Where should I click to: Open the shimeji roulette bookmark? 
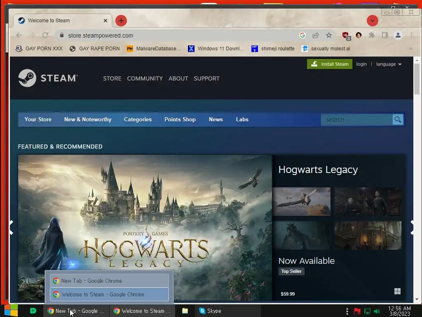pos(273,49)
